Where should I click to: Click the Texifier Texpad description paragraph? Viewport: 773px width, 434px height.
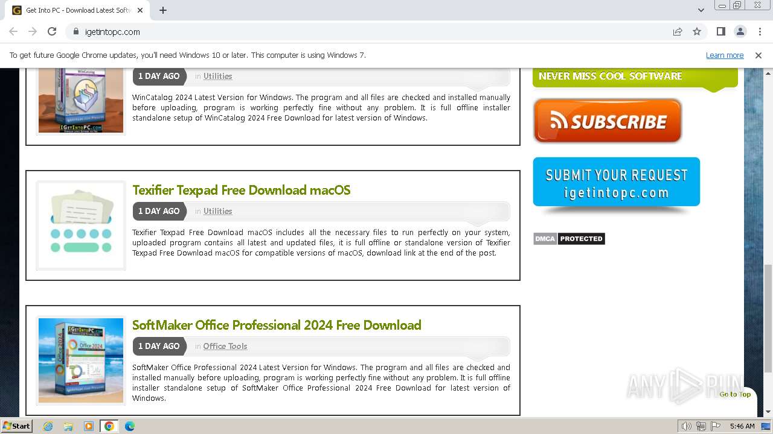coord(321,242)
